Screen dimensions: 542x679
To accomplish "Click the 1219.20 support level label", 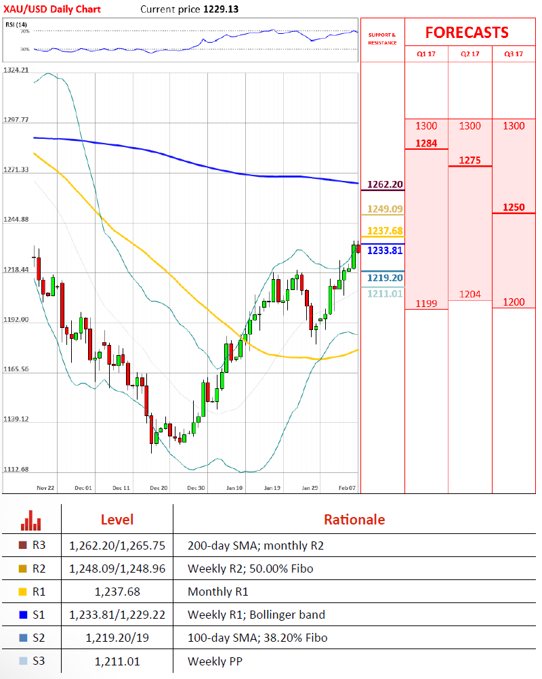I will [x=385, y=278].
